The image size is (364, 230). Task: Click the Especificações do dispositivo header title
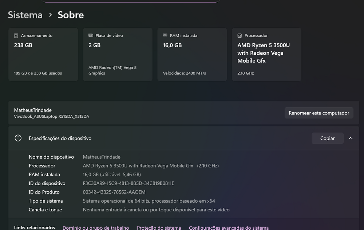60,139
